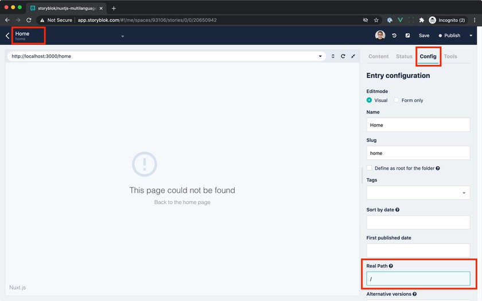
Task: Open the user avatar profile menu
Action: coord(380,36)
